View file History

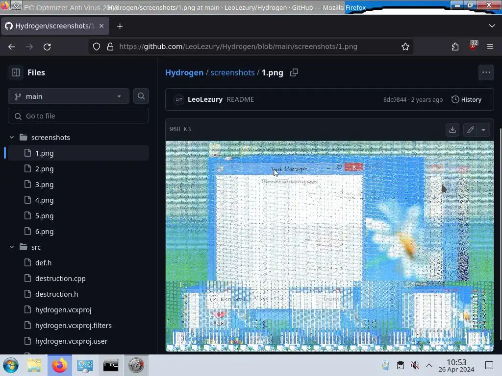pyautogui.click(x=467, y=99)
